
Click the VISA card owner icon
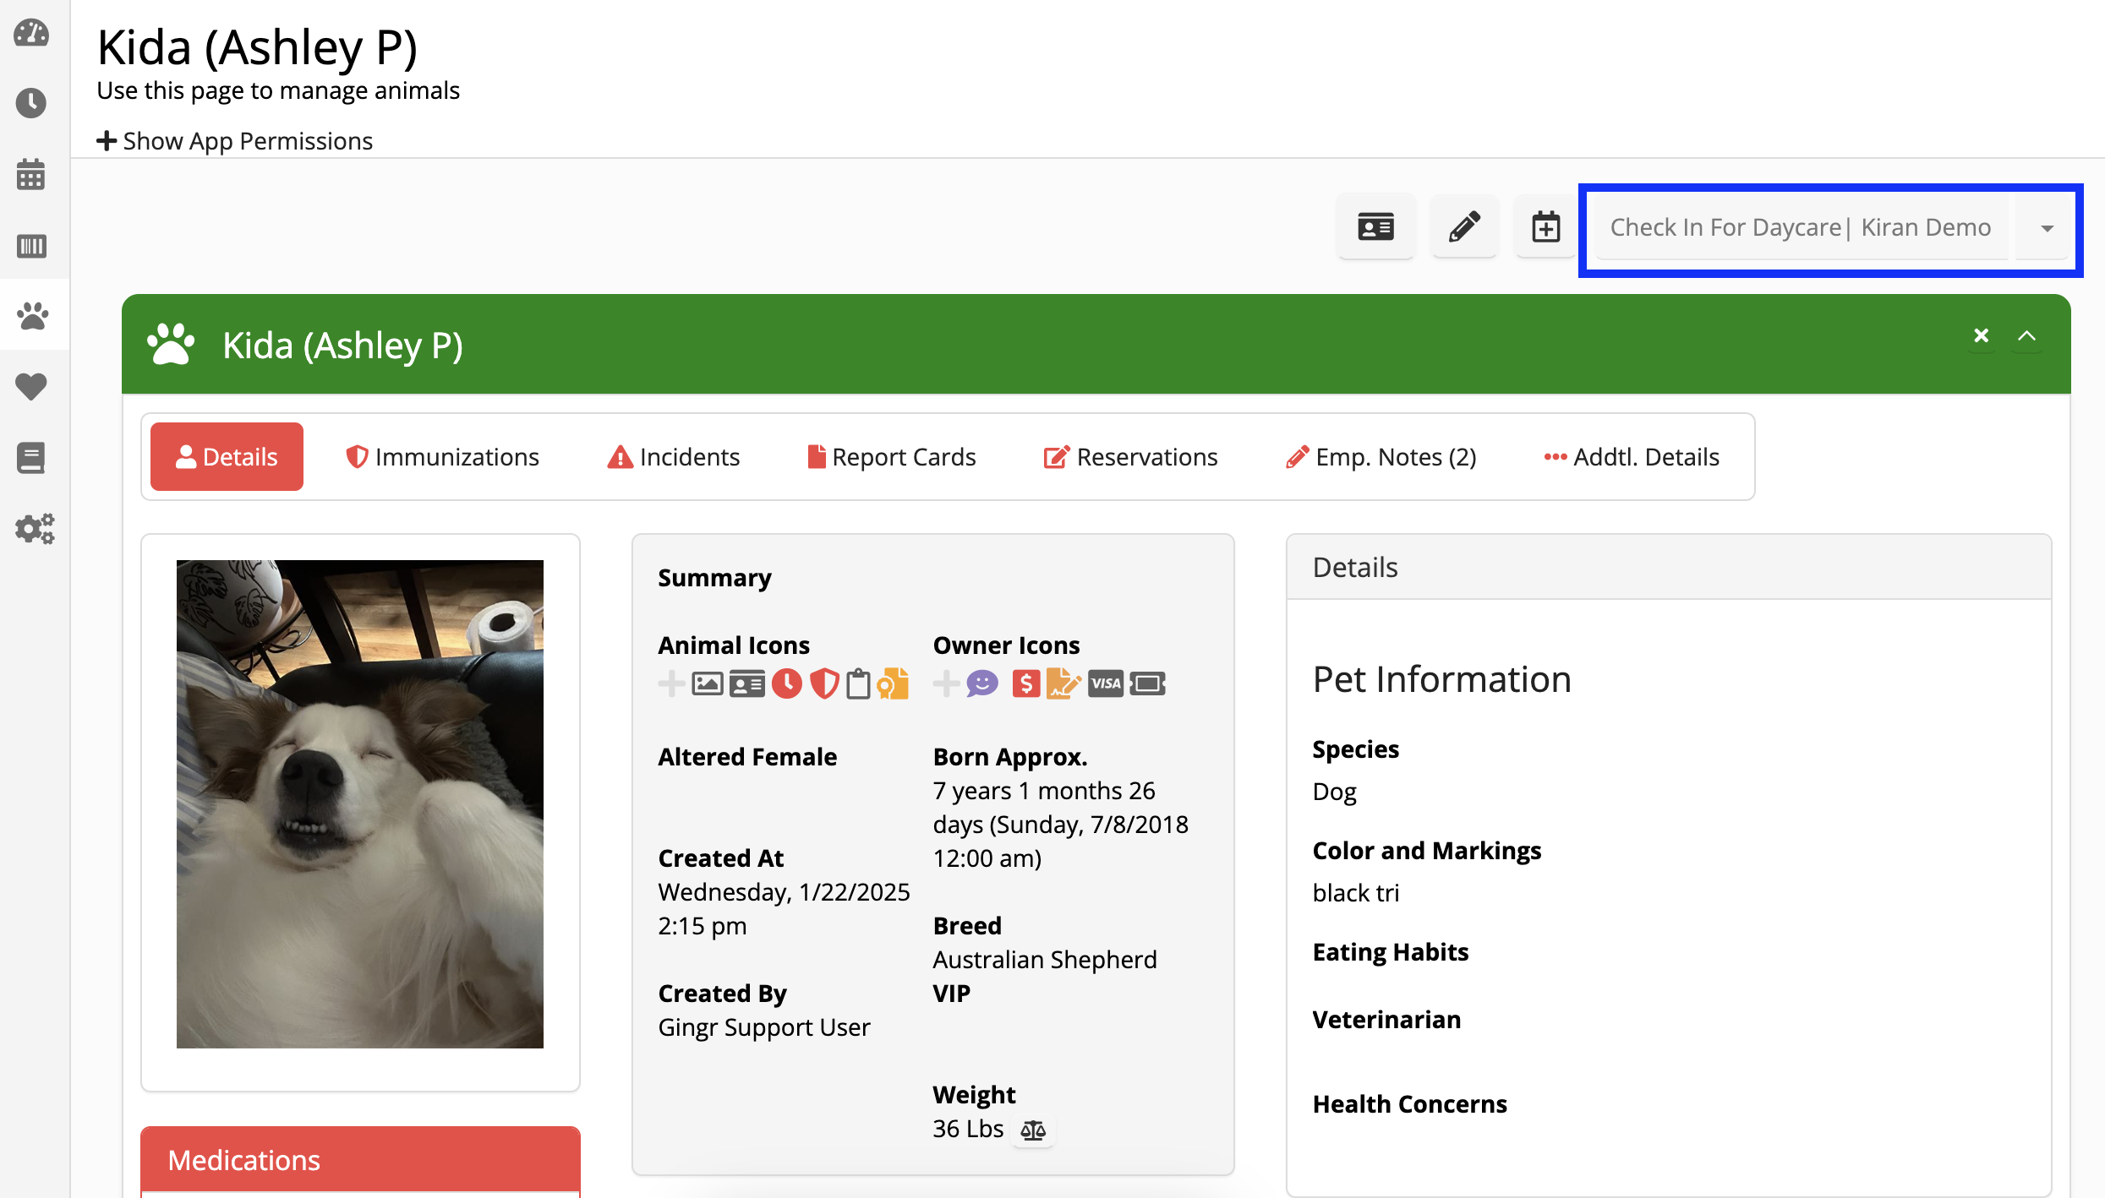click(1106, 683)
